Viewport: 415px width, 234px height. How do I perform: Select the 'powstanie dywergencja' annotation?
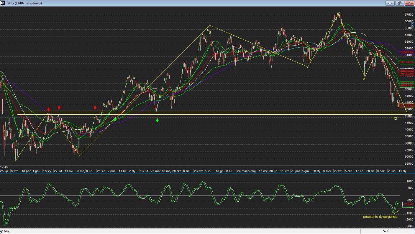(x=380, y=217)
